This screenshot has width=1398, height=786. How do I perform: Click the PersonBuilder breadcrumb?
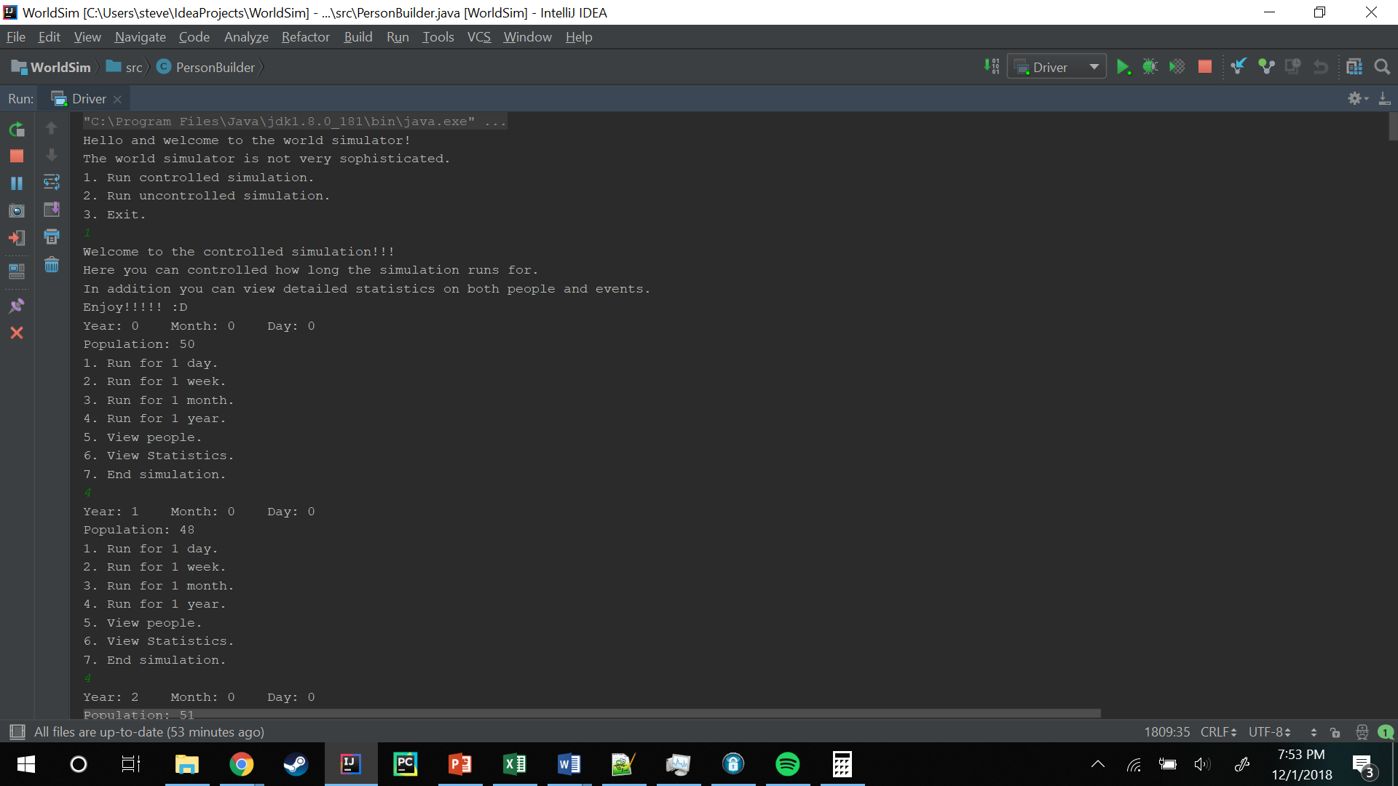coord(215,67)
